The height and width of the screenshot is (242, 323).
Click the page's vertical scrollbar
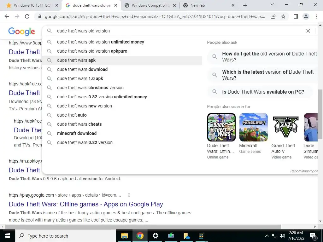320,114
